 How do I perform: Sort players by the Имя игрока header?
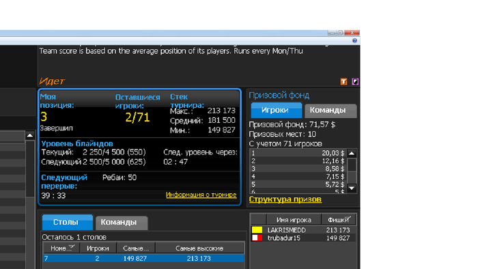[x=294, y=220]
